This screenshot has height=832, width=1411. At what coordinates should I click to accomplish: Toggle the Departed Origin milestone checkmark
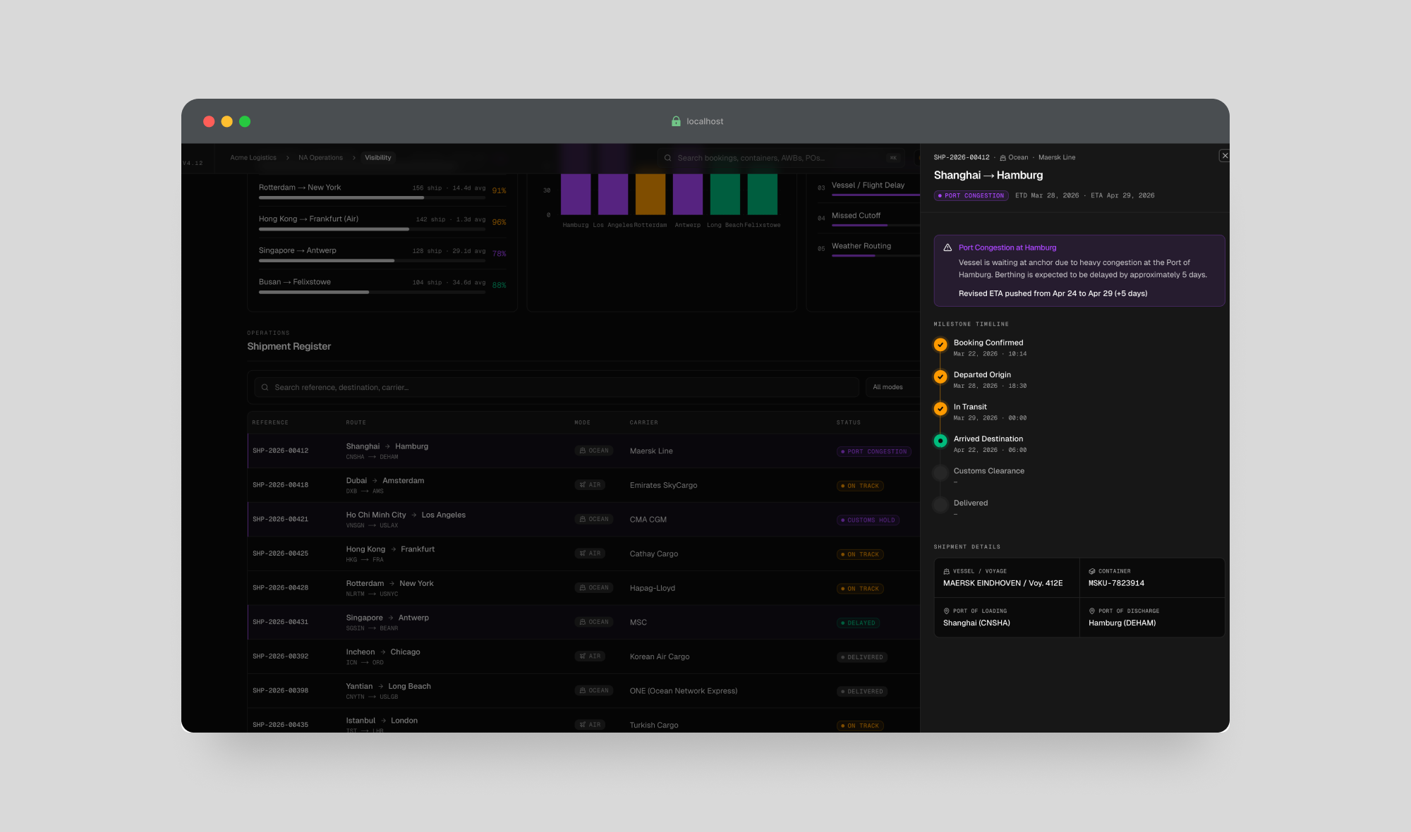click(940, 377)
